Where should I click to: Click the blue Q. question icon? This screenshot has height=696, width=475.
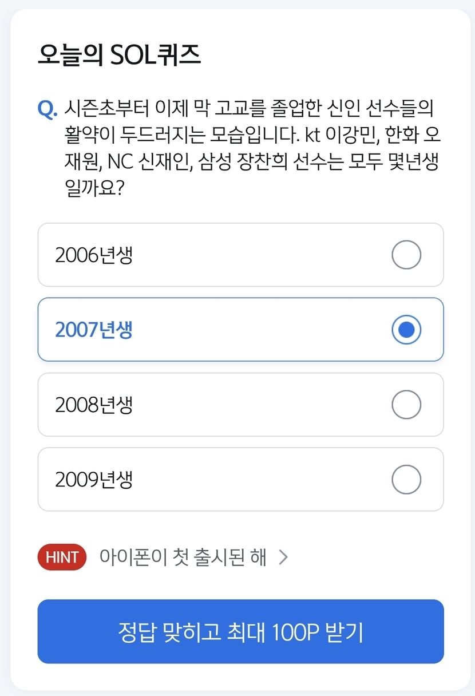click(x=47, y=108)
